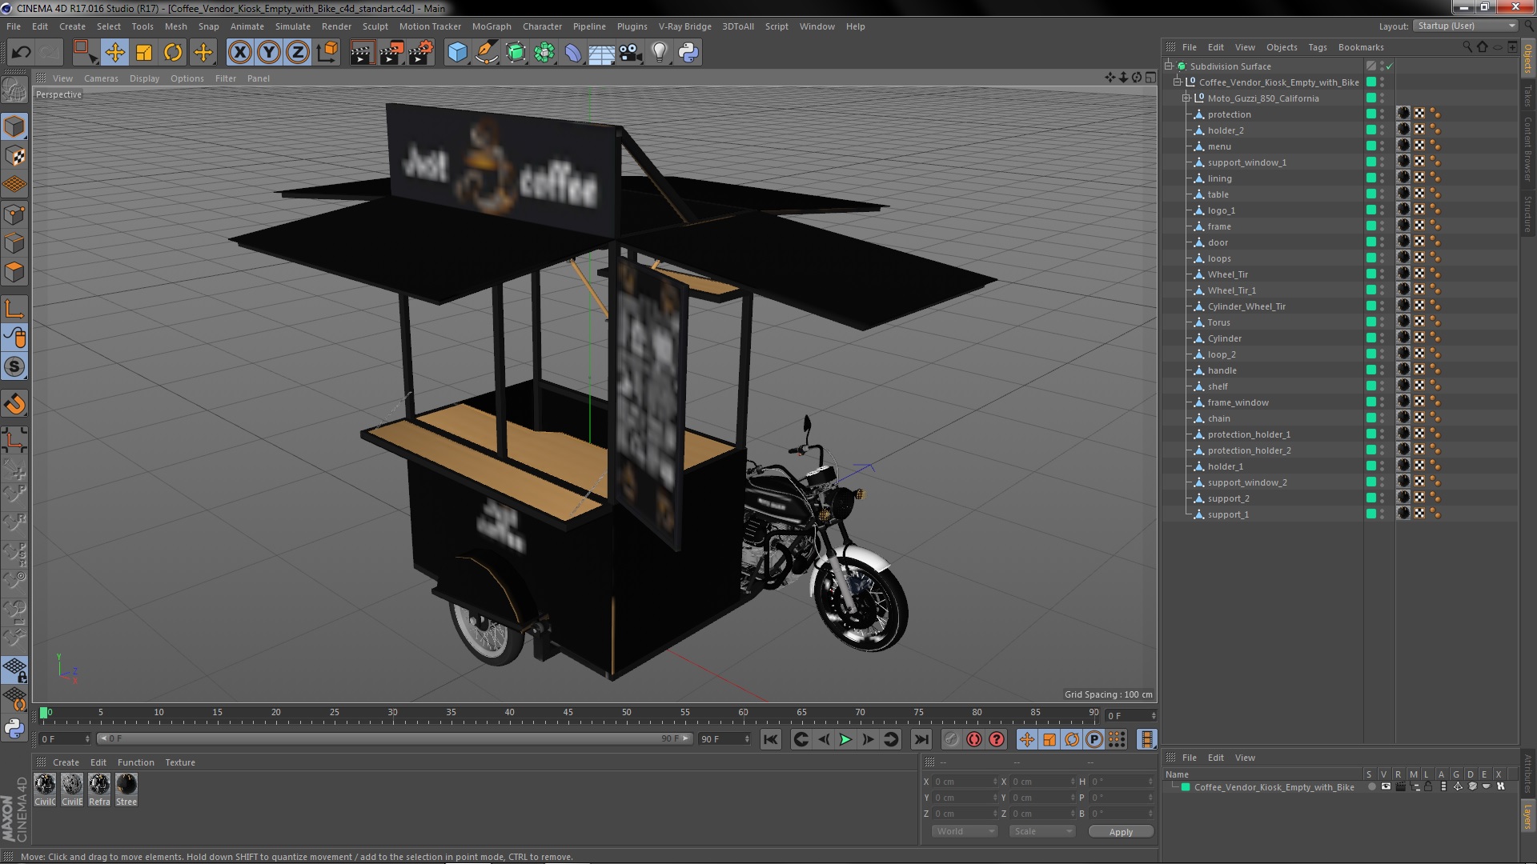Click layer color of holder_2 object

(x=1370, y=130)
